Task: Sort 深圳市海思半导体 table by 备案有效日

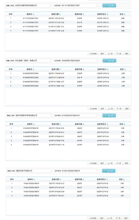Action: pyautogui.click(x=103, y=124)
